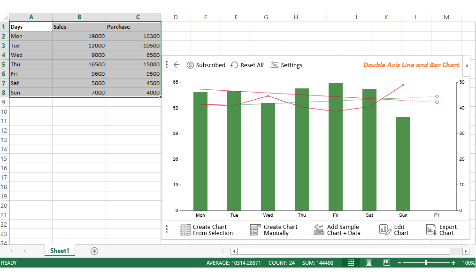Click the Reset All circular arrow icon
Image resolution: width=476 pixels, height=276 pixels.
pyautogui.click(x=234, y=65)
